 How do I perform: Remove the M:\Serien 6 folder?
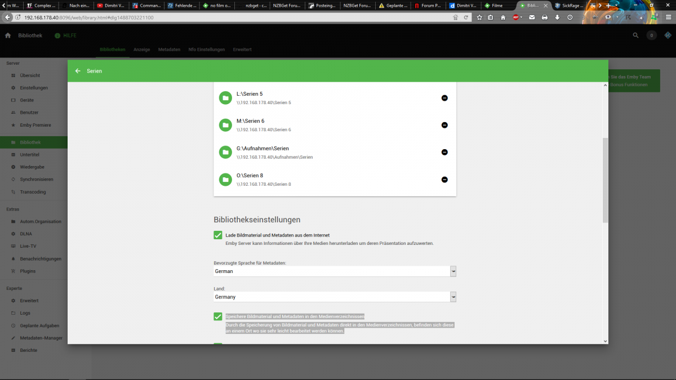(444, 125)
